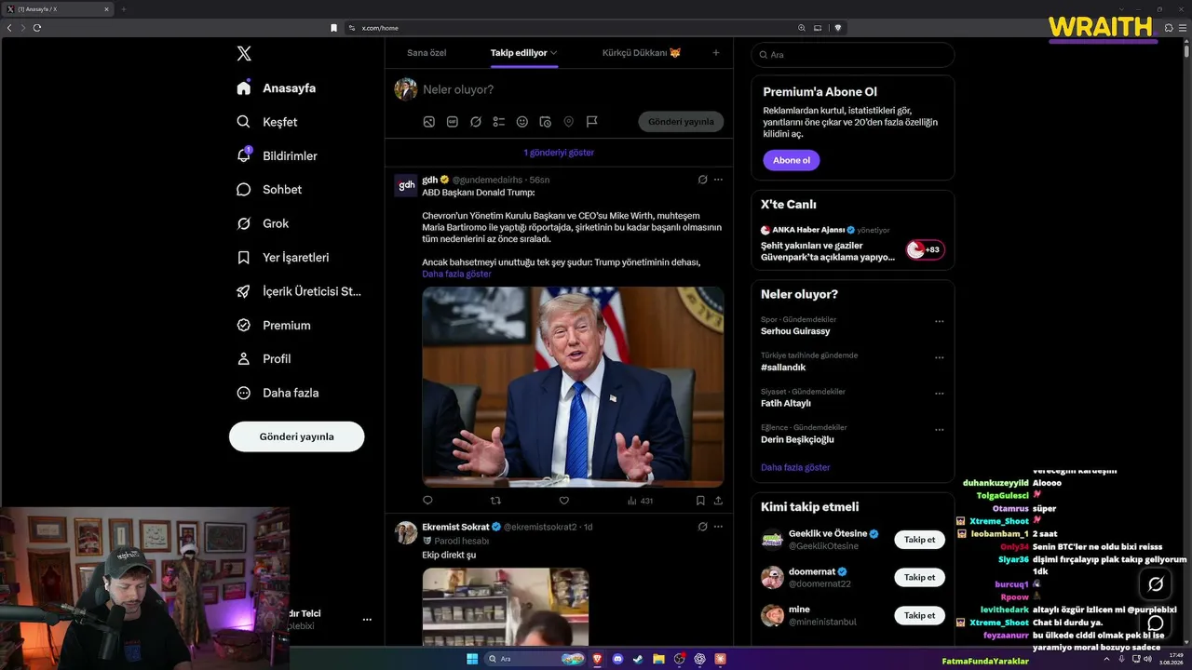1192x670 pixels.
Task: Open account menu dots at sidebar bottom
Action: pyautogui.click(x=367, y=620)
